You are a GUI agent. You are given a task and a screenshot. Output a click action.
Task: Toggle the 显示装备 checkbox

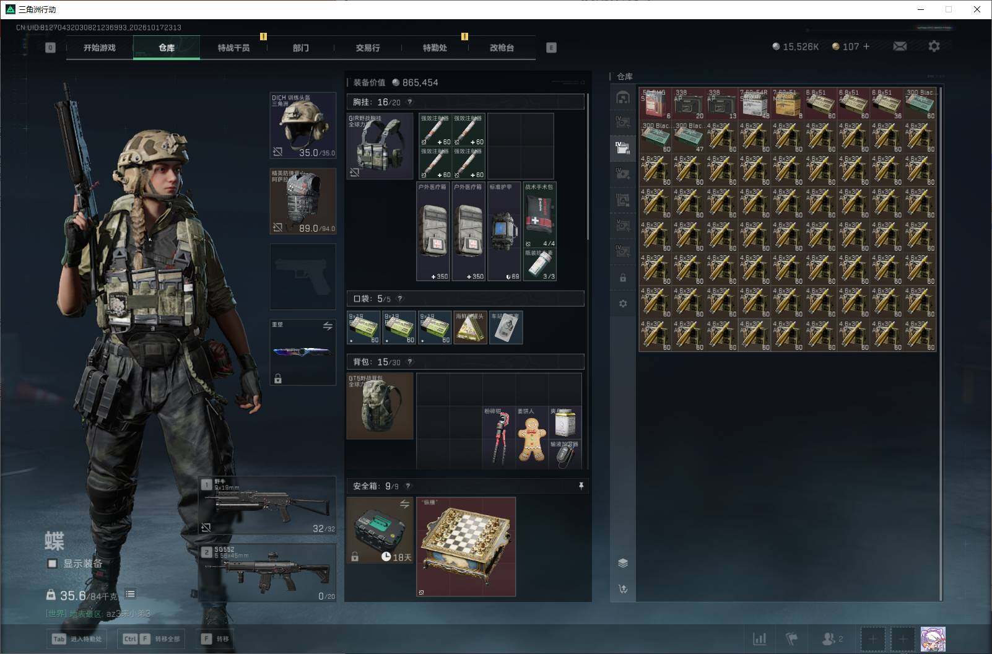[x=52, y=564]
